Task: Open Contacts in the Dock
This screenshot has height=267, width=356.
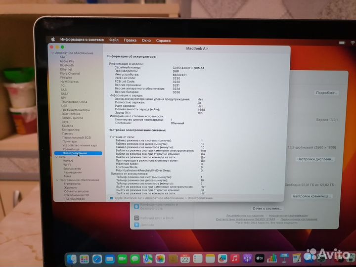Action: [x=173, y=259]
